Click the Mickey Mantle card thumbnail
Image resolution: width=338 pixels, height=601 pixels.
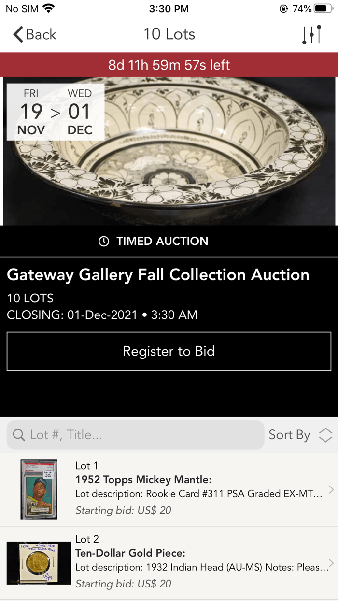click(39, 489)
